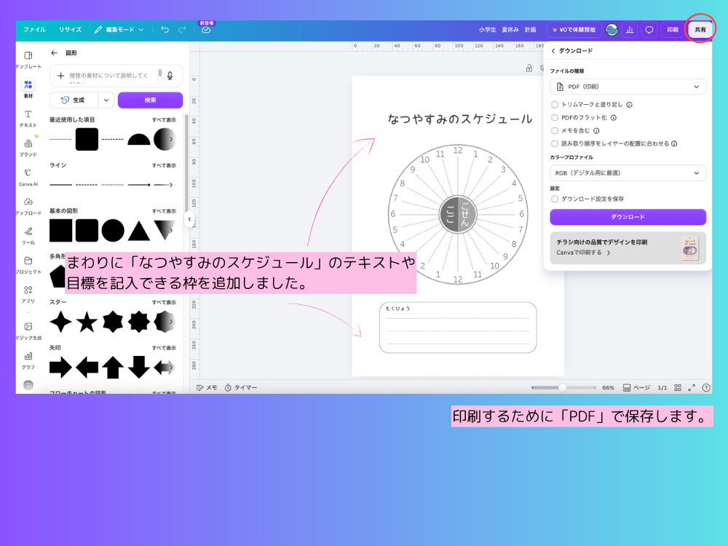Open Canva AI from sidebar
This screenshot has height=546, width=728.
(x=28, y=177)
